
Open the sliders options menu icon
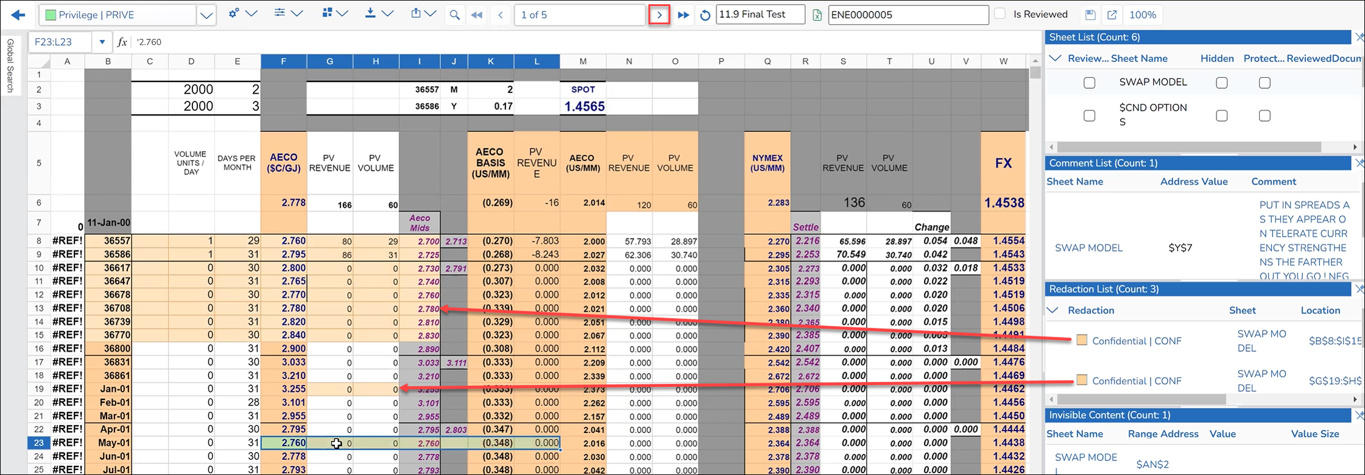pyautogui.click(x=280, y=13)
